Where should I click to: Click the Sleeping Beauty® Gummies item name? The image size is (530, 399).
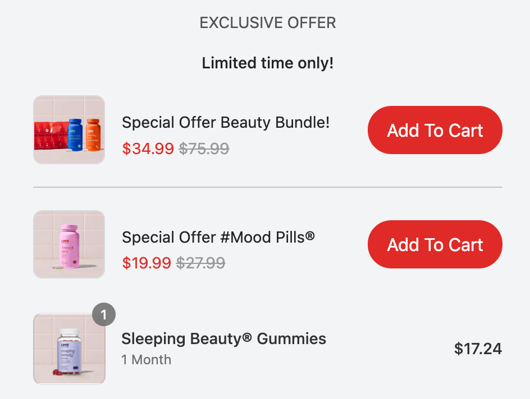pyautogui.click(x=223, y=338)
